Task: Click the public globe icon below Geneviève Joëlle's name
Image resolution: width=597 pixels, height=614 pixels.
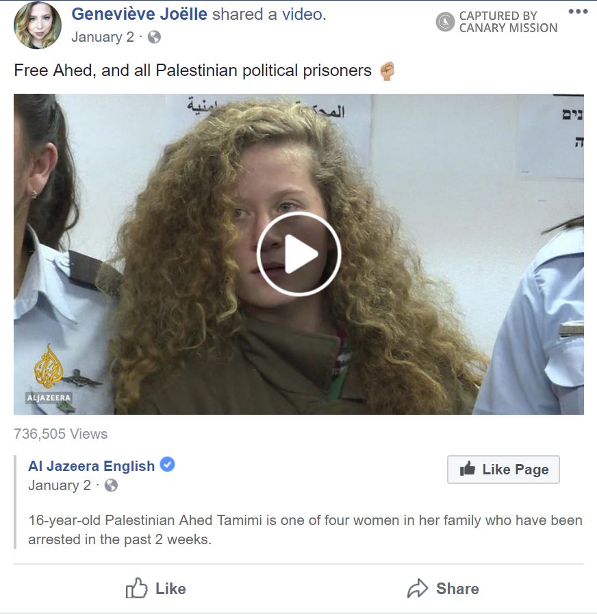Action: 154,37
